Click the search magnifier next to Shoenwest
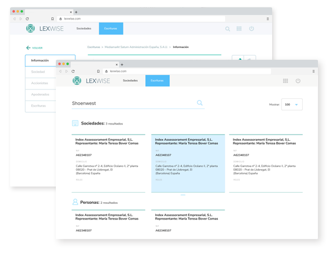This screenshot has height=258, width=333. pyautogui.click(x=199, y=103)
